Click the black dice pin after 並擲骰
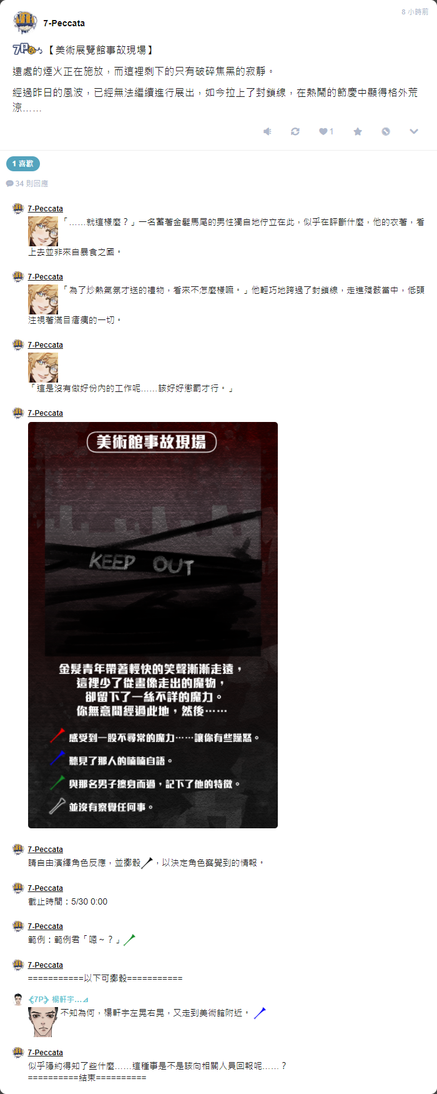The width and height of the screenshot is (437, 1094). tap(147, 863)
